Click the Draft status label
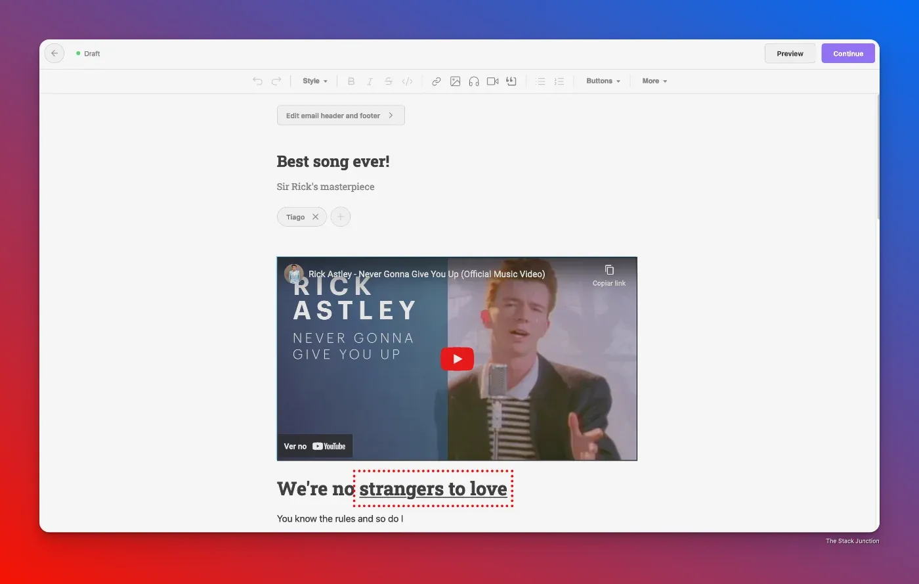Image resolution: width=919 pixels, height=584 pixels. 92,54
